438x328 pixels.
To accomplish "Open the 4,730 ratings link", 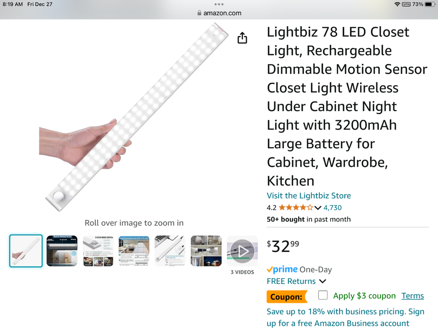I will click(332, 207).
